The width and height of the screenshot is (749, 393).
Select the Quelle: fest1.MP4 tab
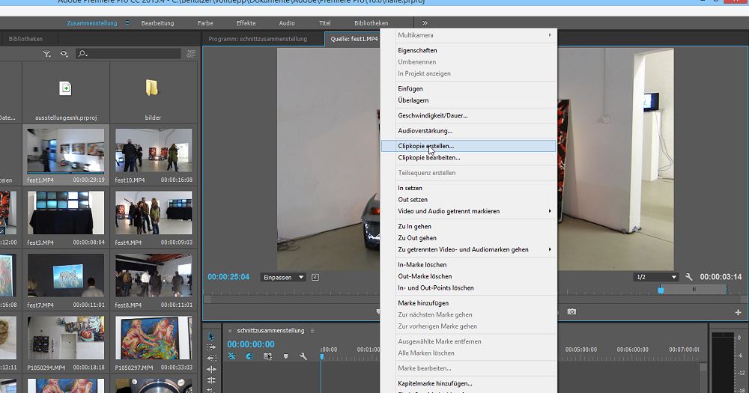(x=354, y=39)
